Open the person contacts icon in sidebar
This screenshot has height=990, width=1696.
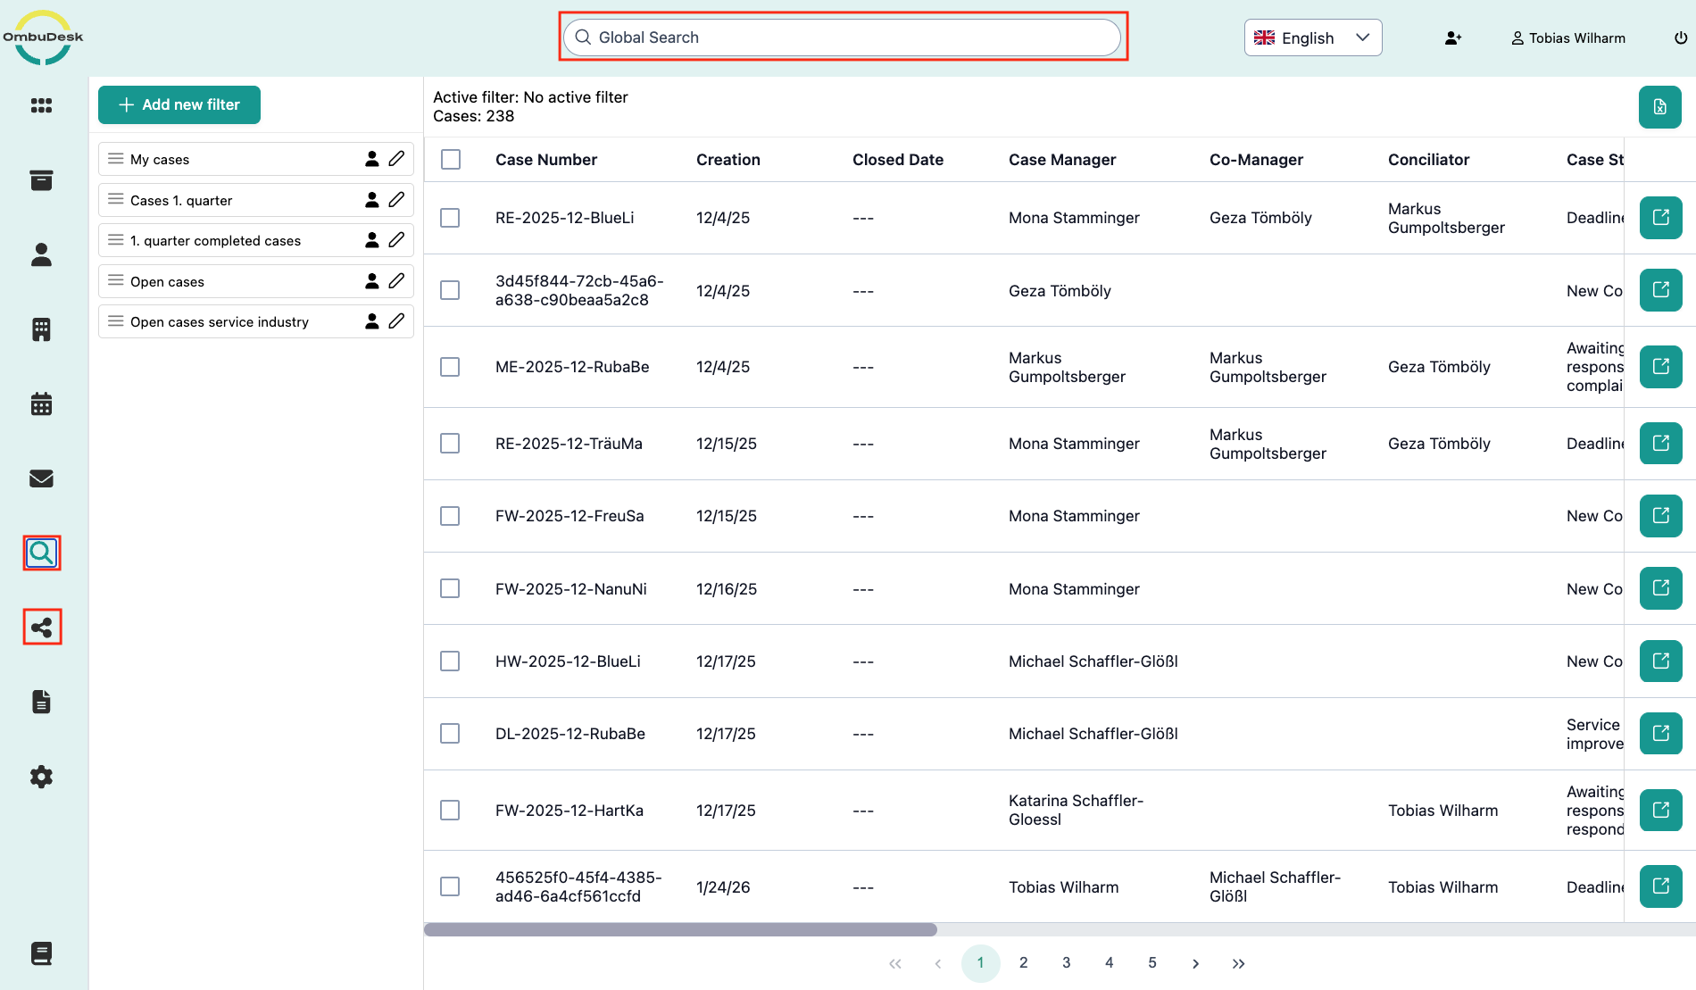(x=41, y=255)
